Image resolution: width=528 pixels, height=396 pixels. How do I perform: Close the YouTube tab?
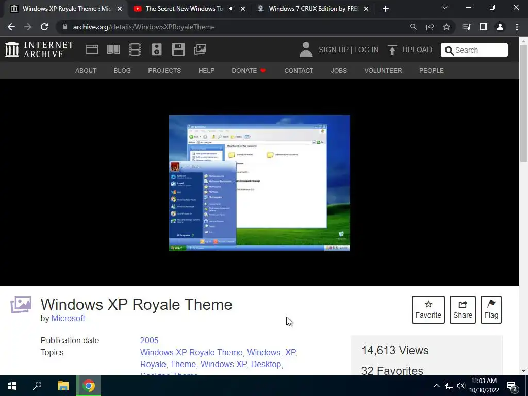pos(243,9)
